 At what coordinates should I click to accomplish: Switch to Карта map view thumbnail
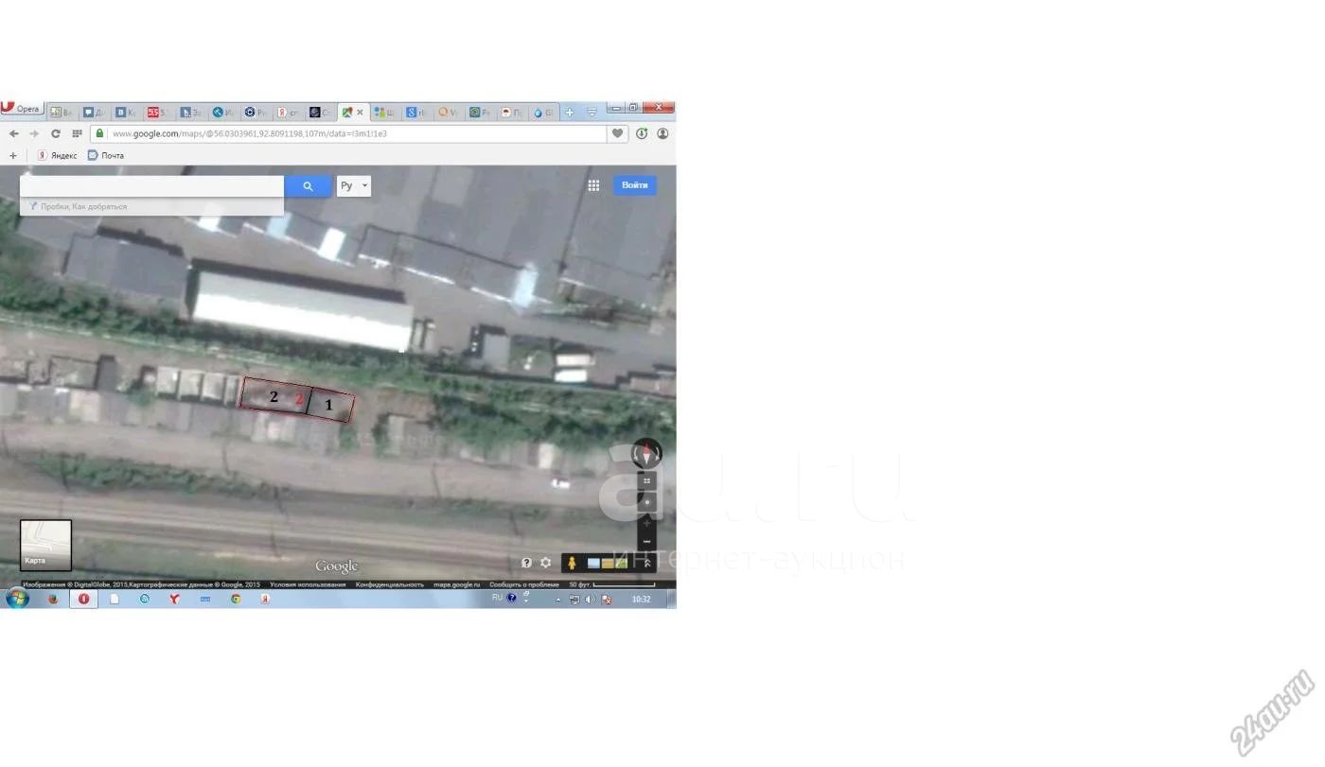click(x=45, y=545)
